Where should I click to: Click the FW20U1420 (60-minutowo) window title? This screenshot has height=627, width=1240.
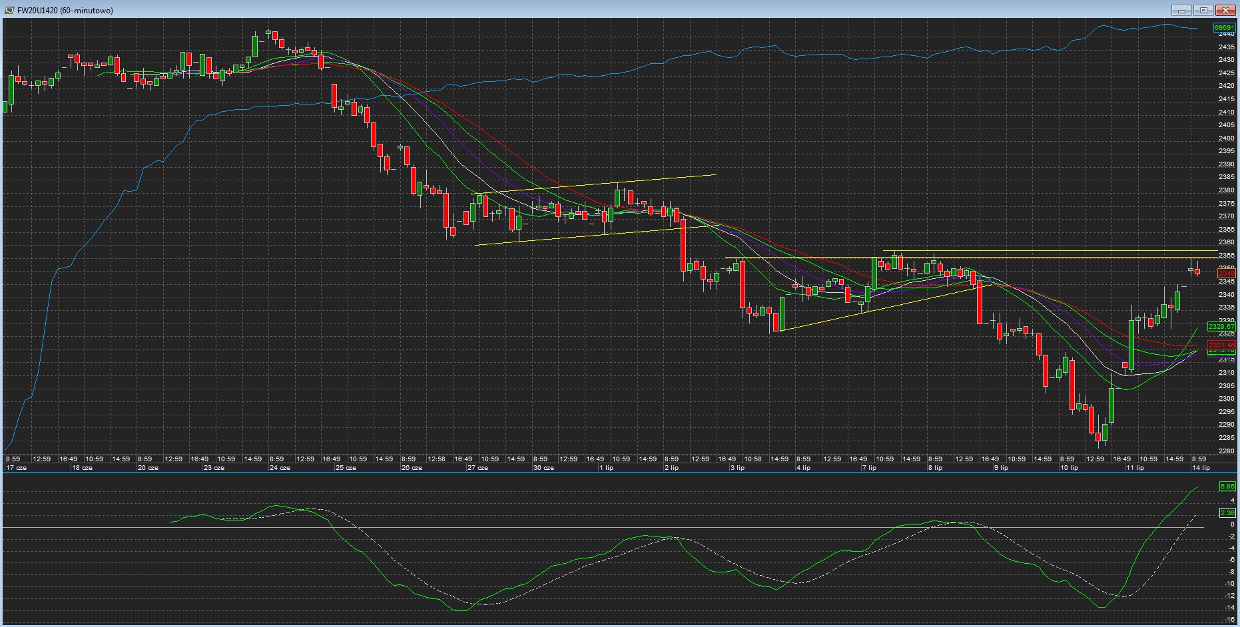pos(65,11)
